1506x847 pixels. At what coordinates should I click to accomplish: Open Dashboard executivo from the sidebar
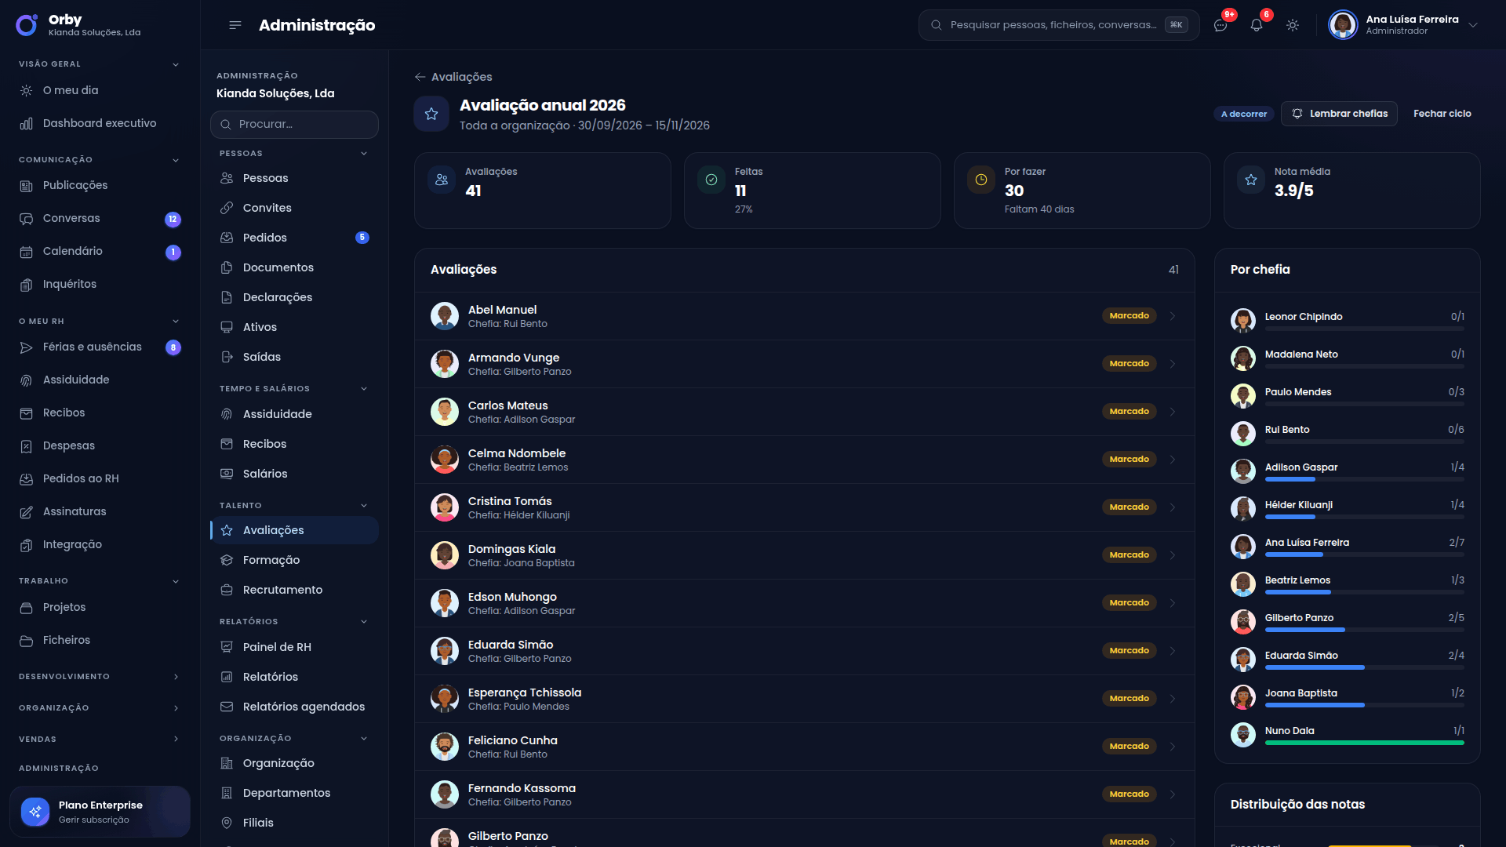click(x=100, y=123)
